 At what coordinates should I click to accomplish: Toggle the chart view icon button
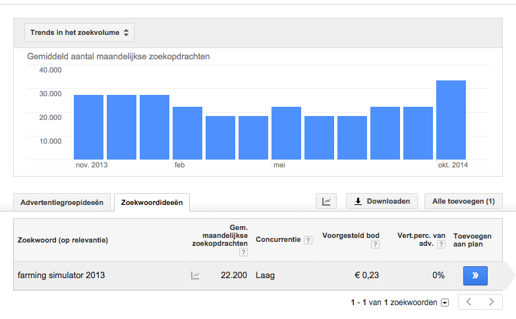[326, 201]
